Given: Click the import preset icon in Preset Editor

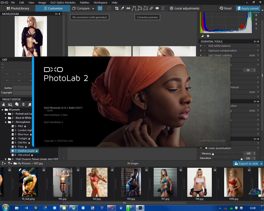Looking at the screenshot, I should click(3, 104).
